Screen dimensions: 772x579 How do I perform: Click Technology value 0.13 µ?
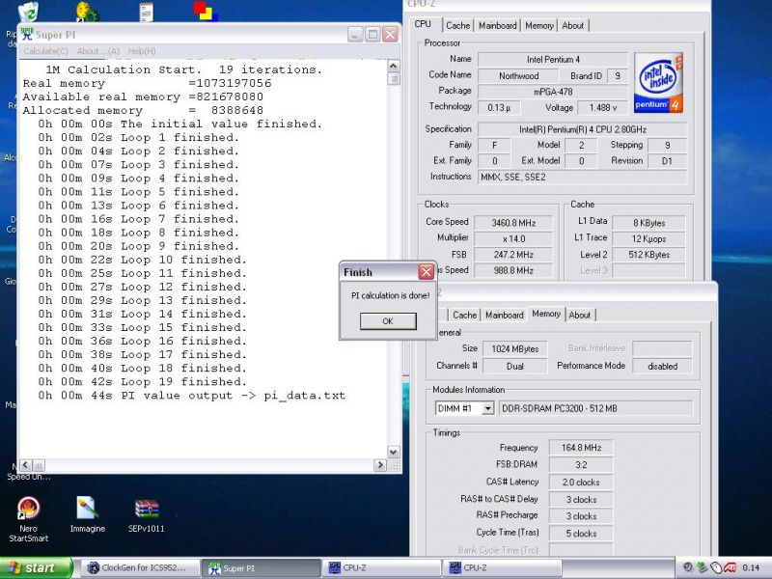[499, 107]
